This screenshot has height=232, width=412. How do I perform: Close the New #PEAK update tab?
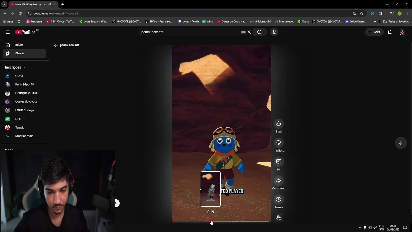55,5
